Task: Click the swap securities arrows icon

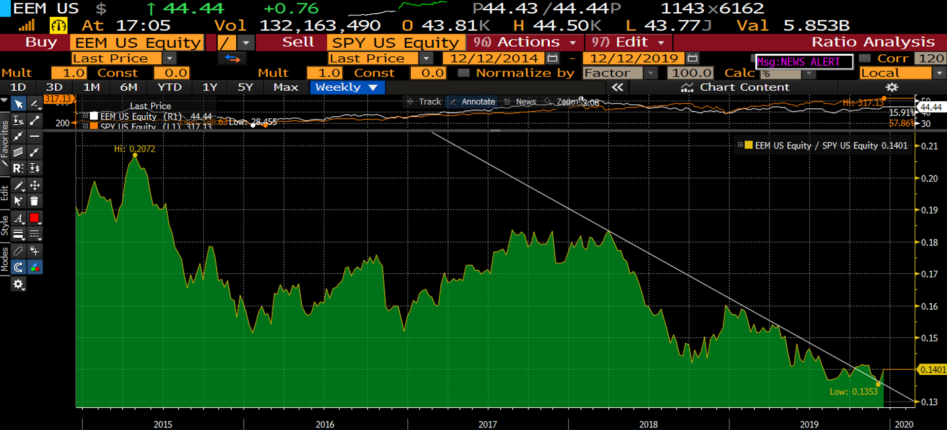Action: point(232,59)
